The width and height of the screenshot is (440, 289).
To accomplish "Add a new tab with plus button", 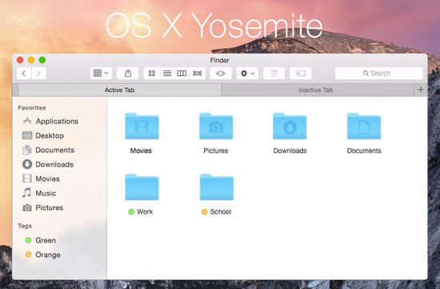I will pos(421,90).
